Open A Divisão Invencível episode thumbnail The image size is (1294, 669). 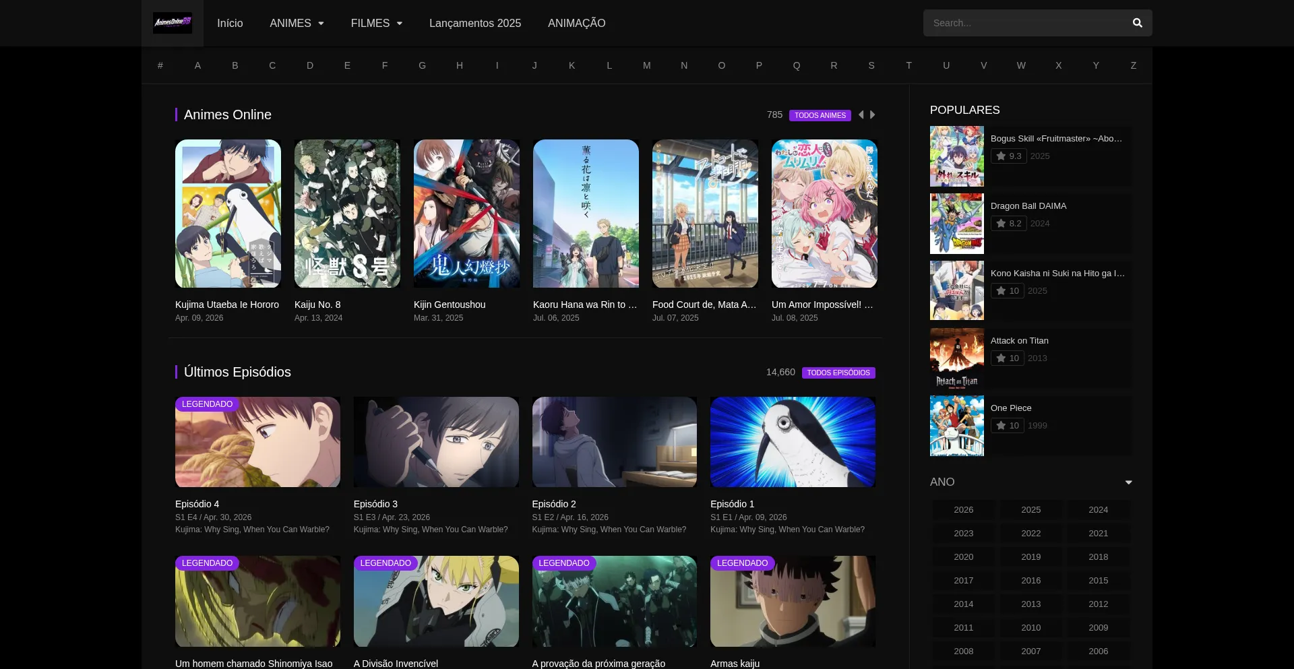click(436, 601)
